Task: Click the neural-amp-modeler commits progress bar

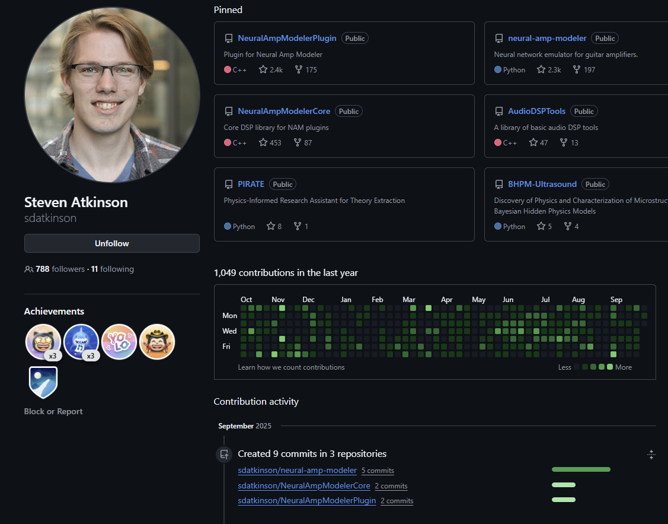Action: click(581, 469)
